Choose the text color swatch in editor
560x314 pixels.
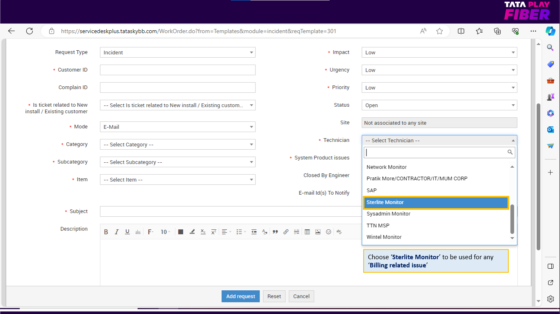180,232
